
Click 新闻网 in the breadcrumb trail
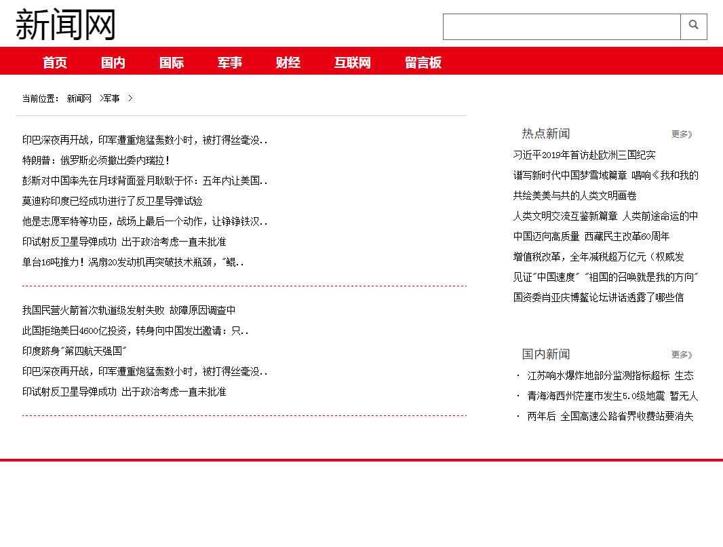[79, 98]
